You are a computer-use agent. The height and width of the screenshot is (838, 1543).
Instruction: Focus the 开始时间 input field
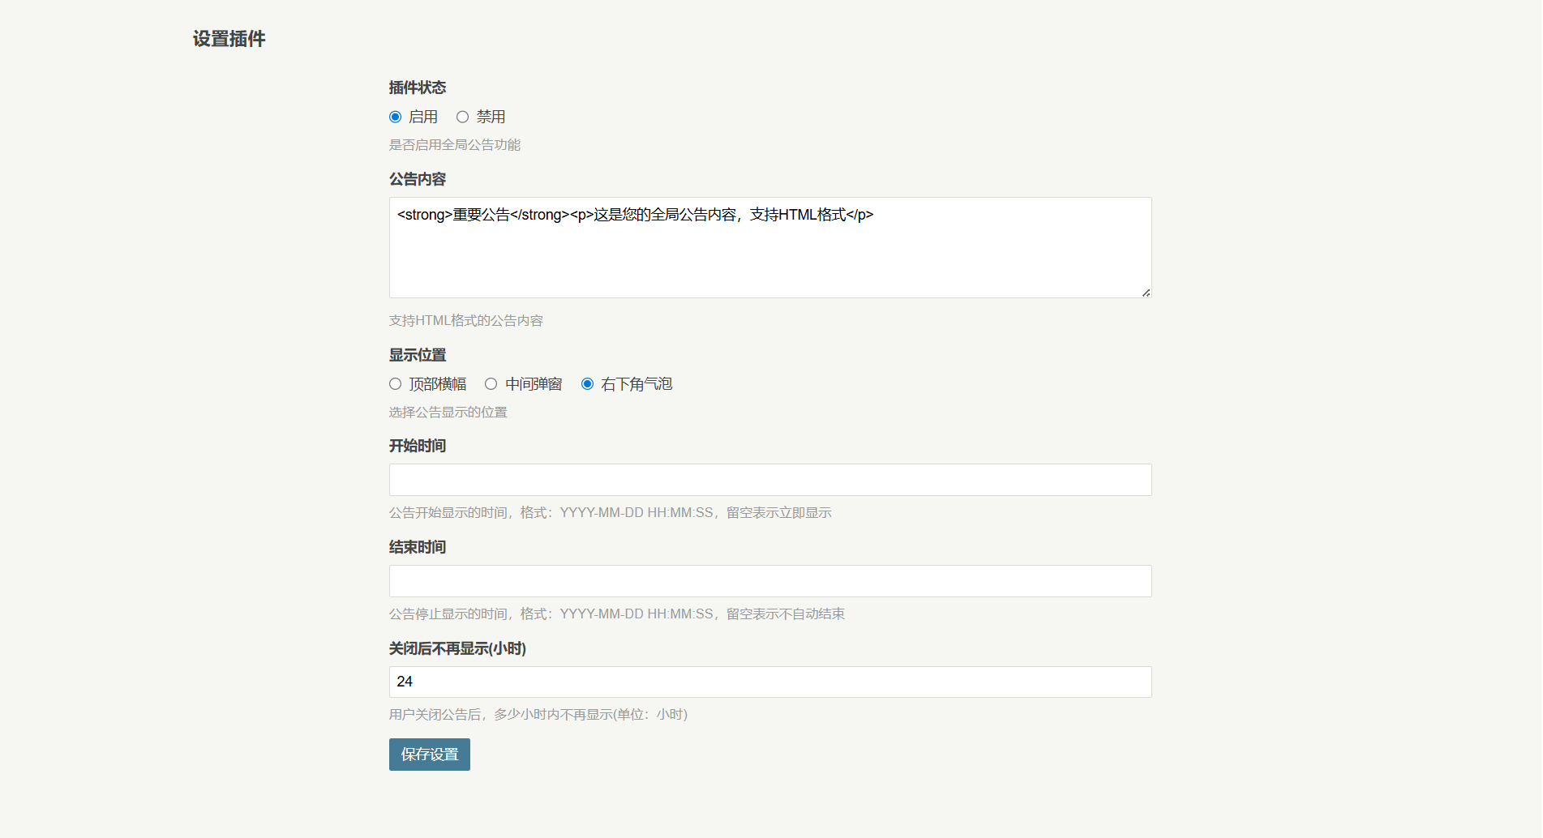[770, 480]
